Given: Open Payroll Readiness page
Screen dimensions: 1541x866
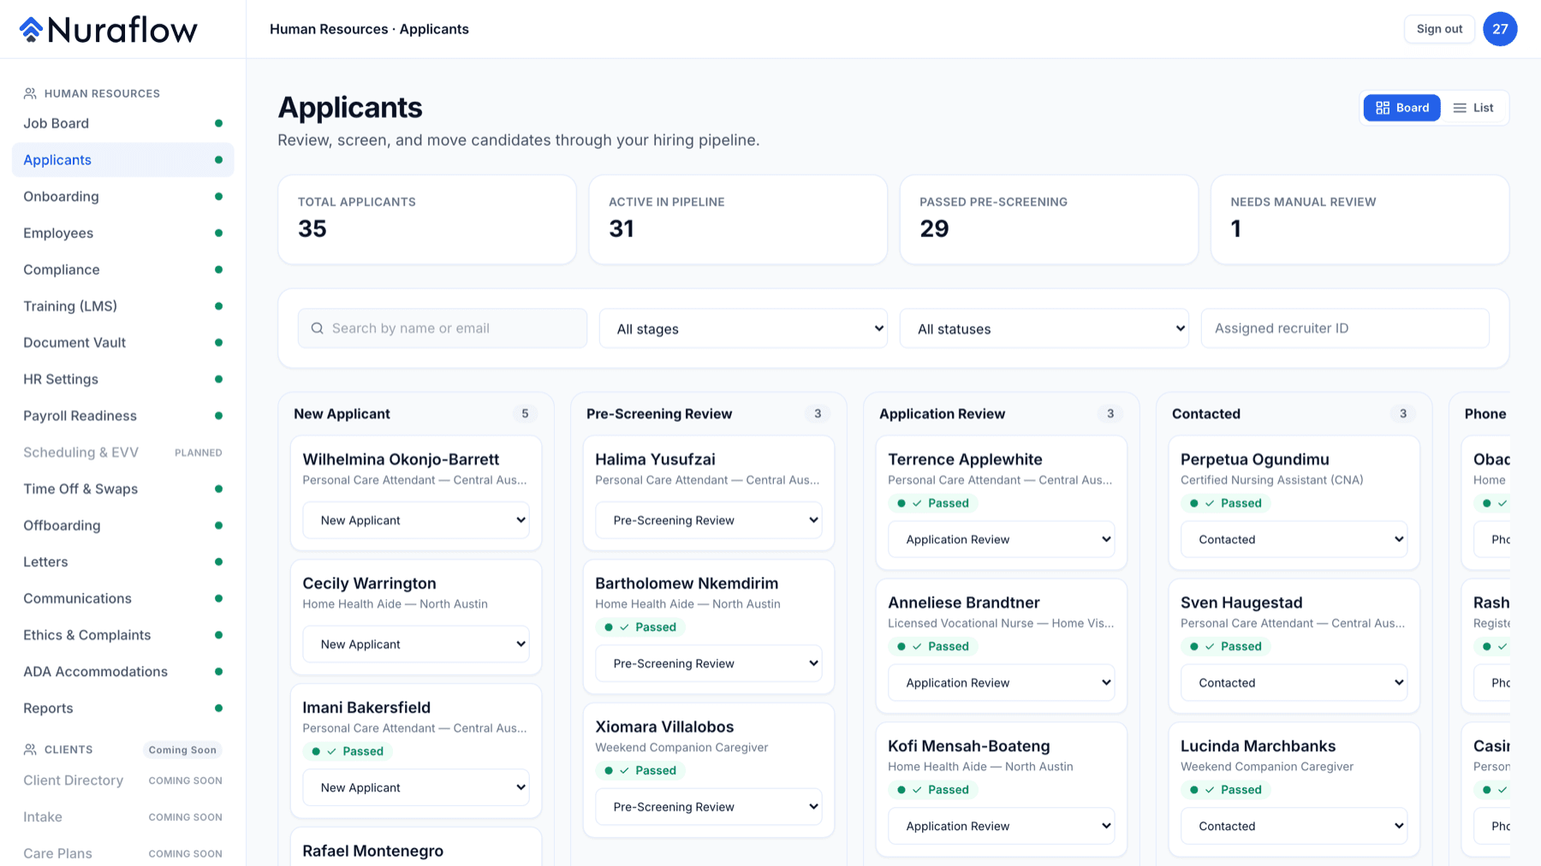Looking at the screenshot, I should pos(122,416).
